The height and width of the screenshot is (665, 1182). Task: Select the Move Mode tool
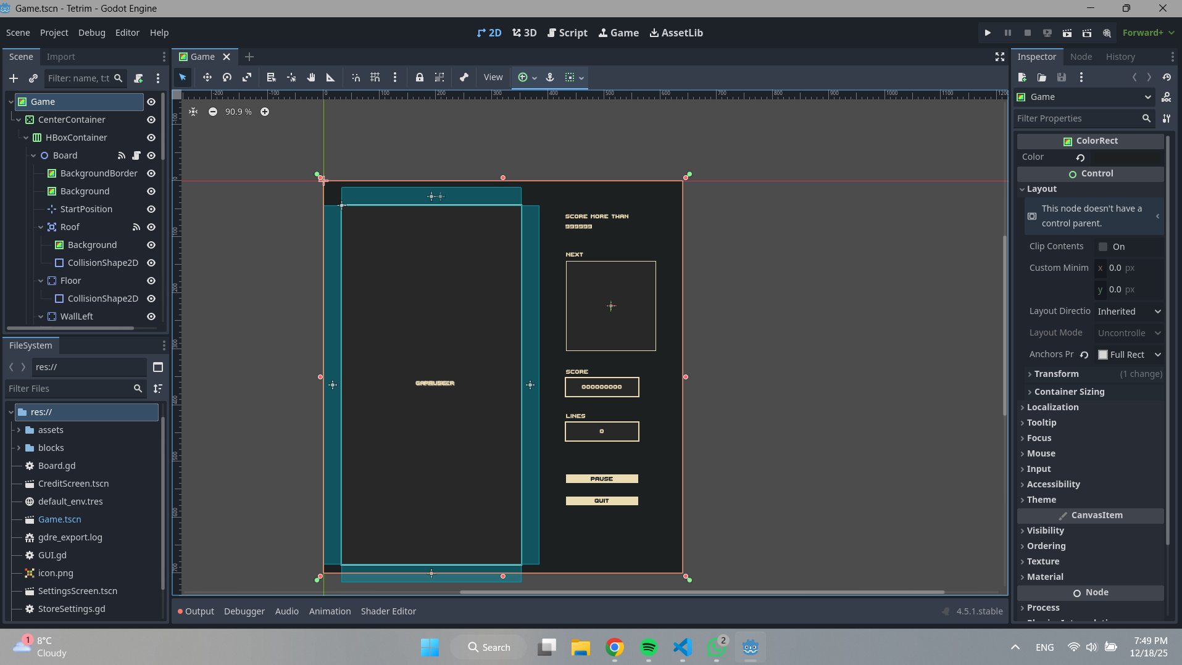pyautogui.click(x=207, y=77)
